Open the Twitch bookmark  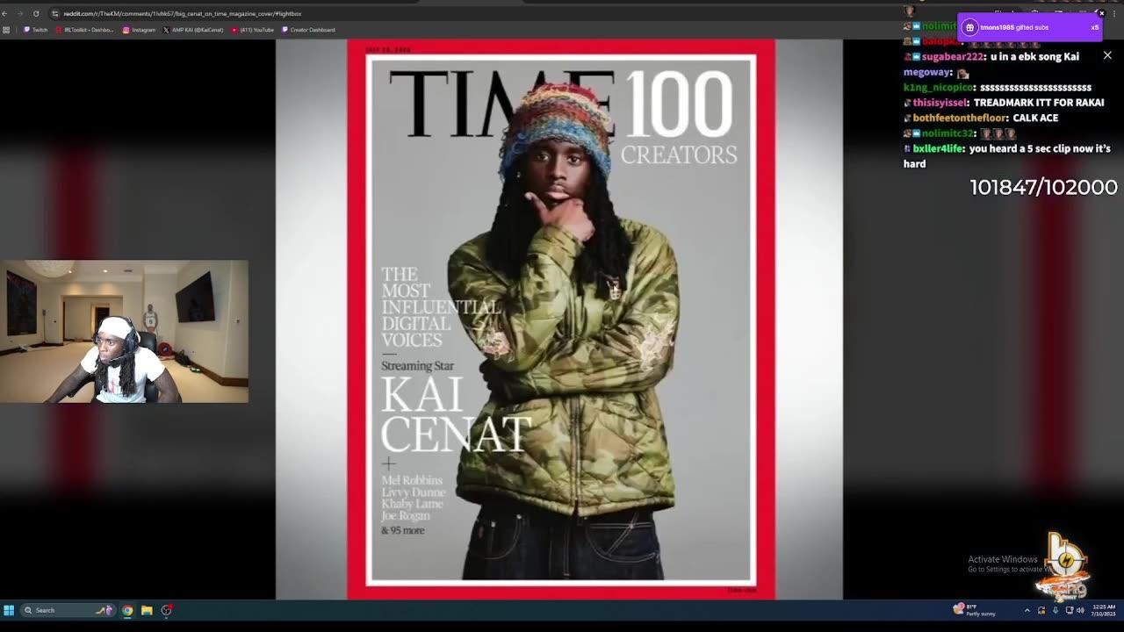click(35, 30)
